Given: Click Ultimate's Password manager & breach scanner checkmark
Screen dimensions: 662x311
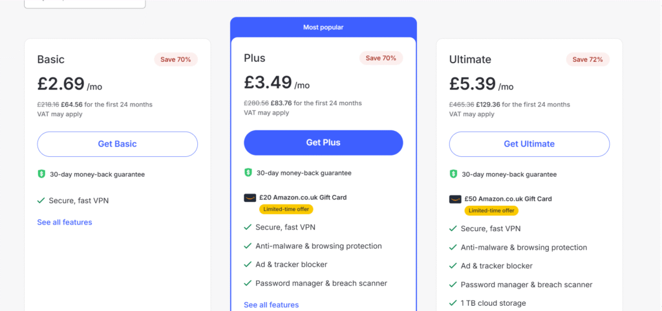Looking at the screenshot, I should [x=453, y=285].
